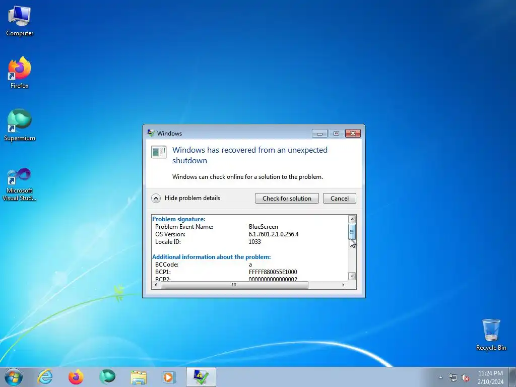Close the Windows recovery dialog
Image resolution: width=516 pixels, height=387 pixels.
click(353, 133)
